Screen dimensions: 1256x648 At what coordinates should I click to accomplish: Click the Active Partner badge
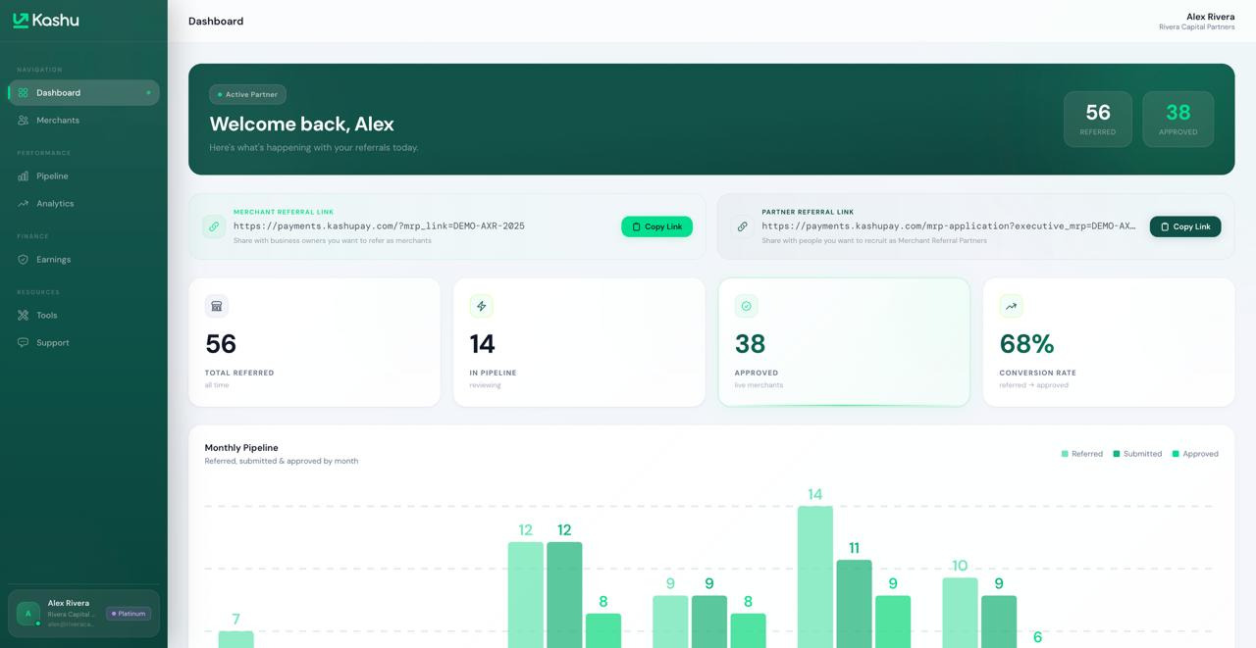point(247,94)
